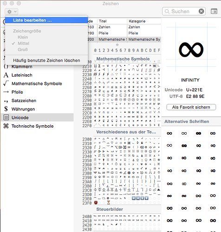Click the Kategorie column header

pyautogui.click(x=137, y=21)
